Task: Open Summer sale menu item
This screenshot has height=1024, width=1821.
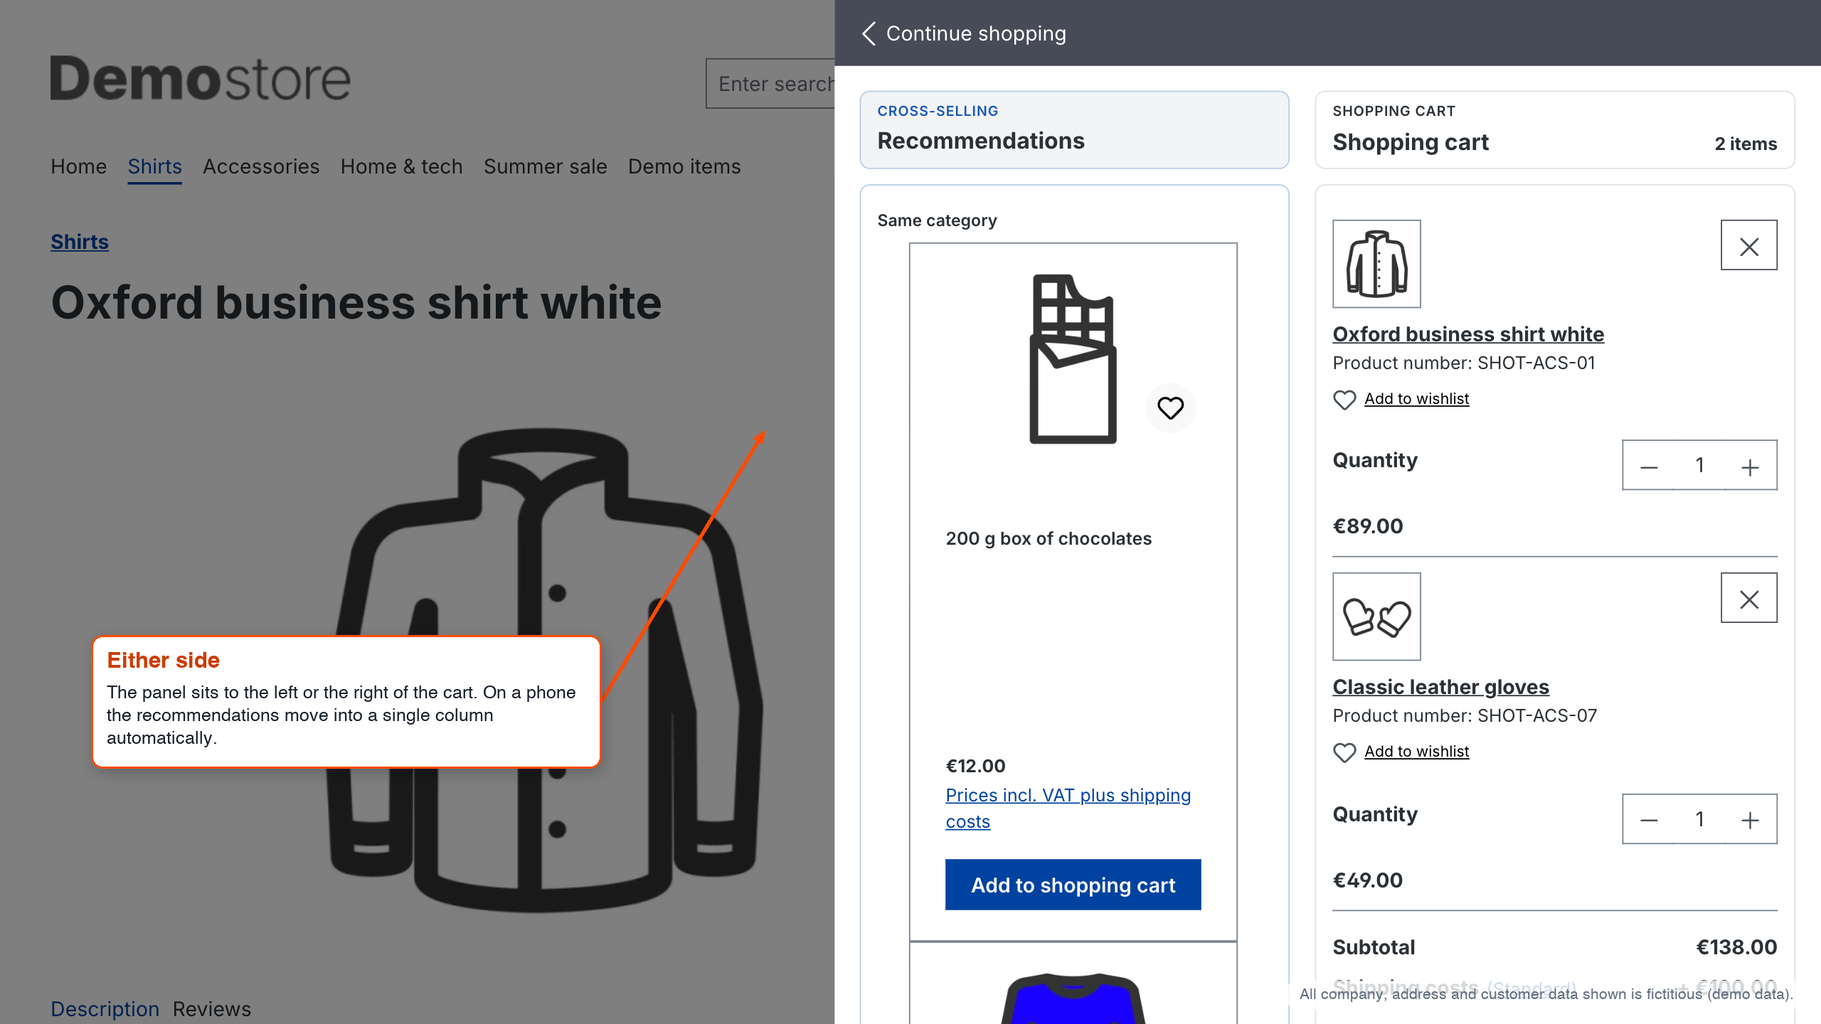Action: click(545, 166)
